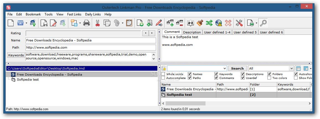The width and height of the screenshot is (320, 119).
Task: Open the dropdown arrow beside the layout icon
Action: tap(311, 68)
